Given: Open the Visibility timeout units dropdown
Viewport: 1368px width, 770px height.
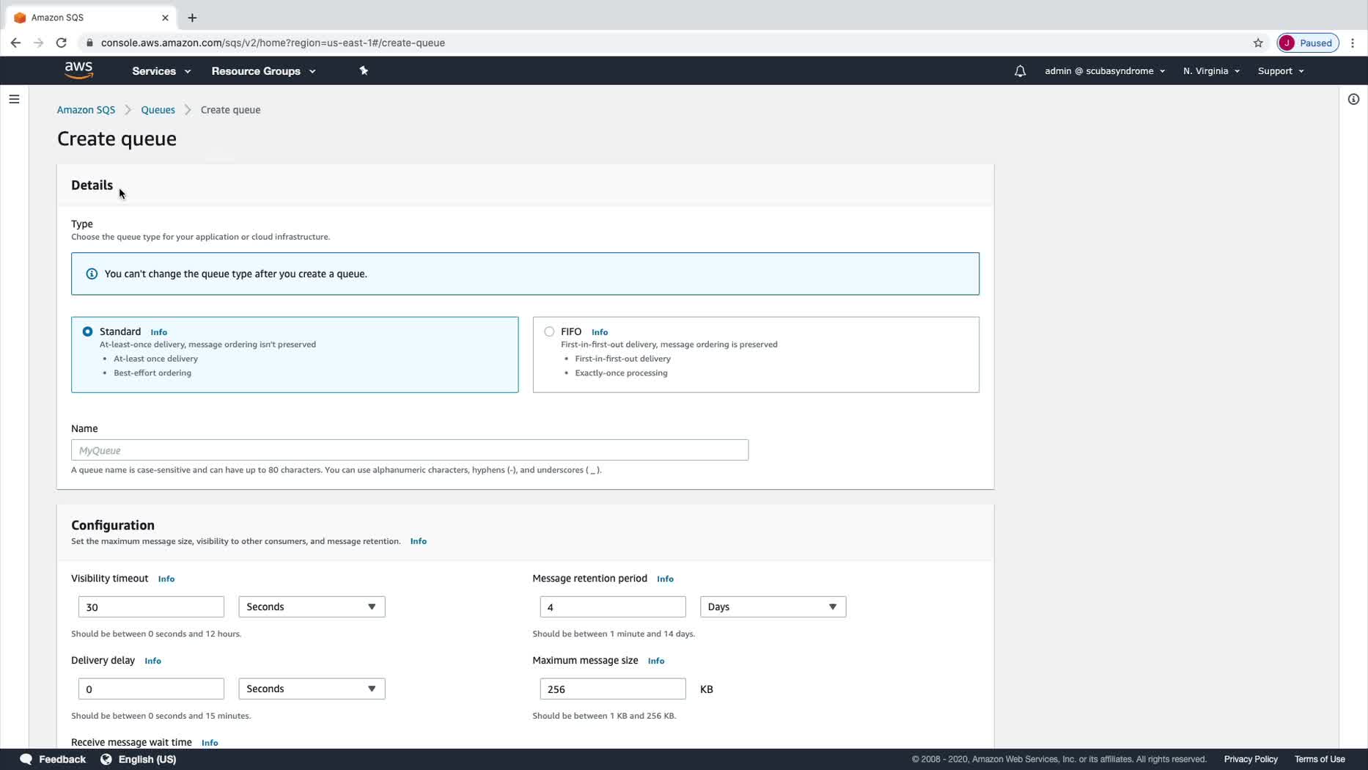Looking at the screenshot, I should (x=312, y=606).
